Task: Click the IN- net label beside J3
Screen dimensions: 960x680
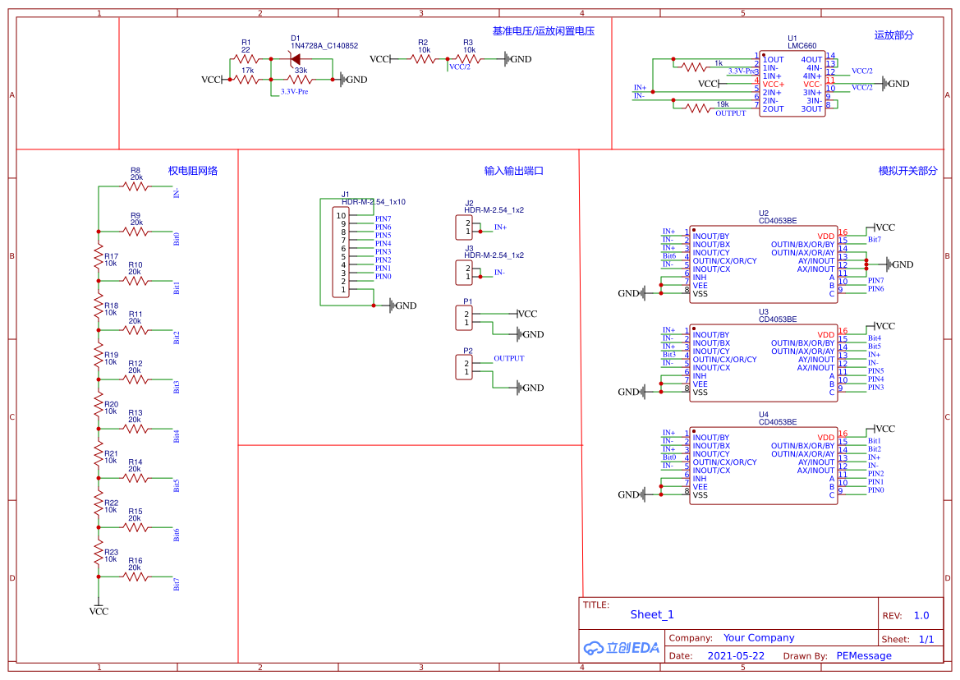Action: [x=499, y=273]
